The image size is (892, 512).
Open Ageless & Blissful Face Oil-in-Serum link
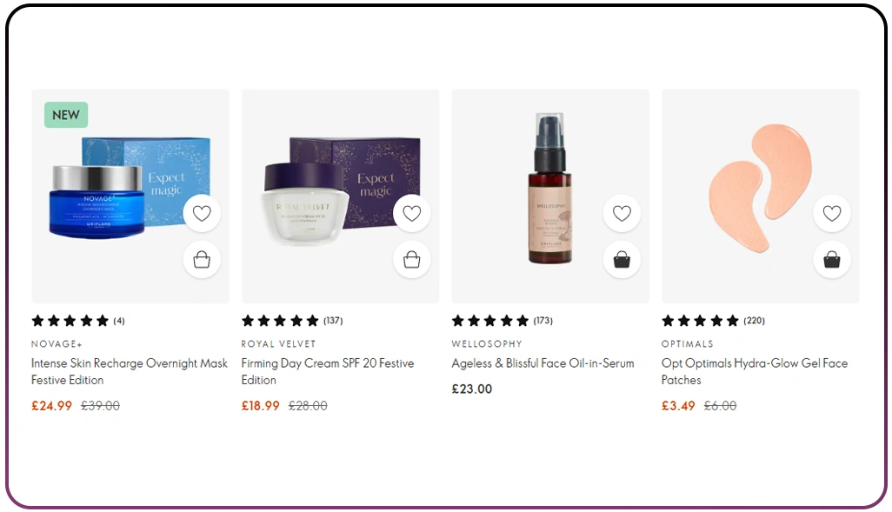(543, 363)
